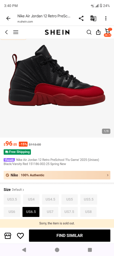Go back using SHEIN header chevron
Viewport: 114px width, 256px height.
6,32
